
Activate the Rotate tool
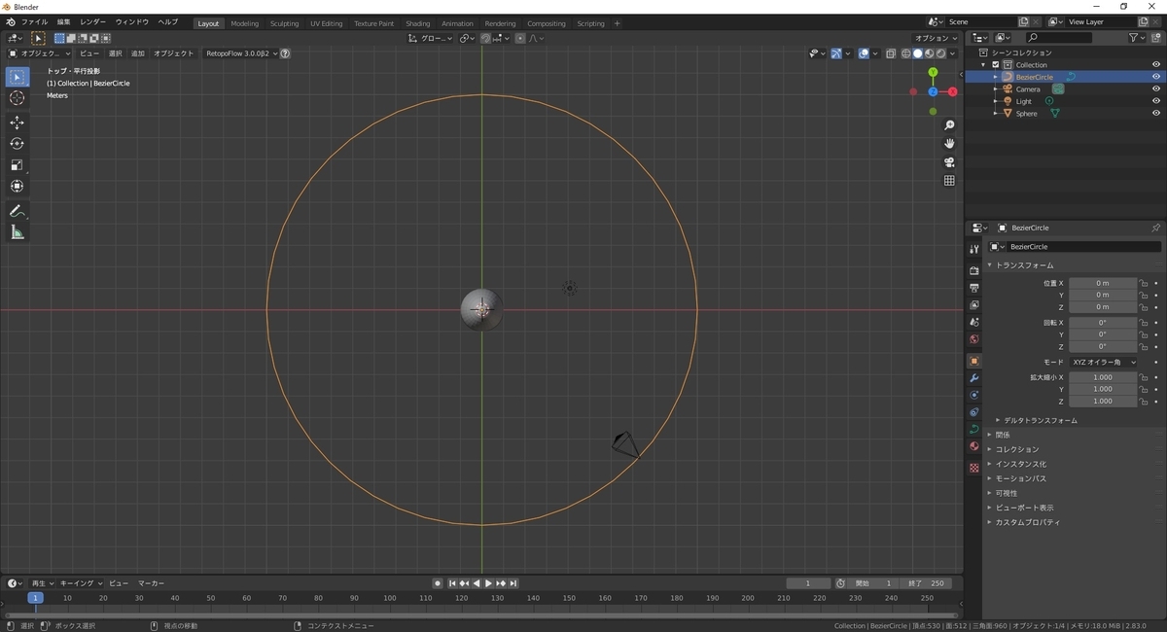coord(17,144)
